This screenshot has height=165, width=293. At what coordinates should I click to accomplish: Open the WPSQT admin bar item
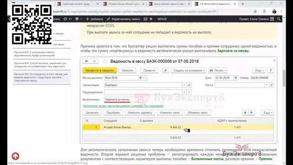162,19
